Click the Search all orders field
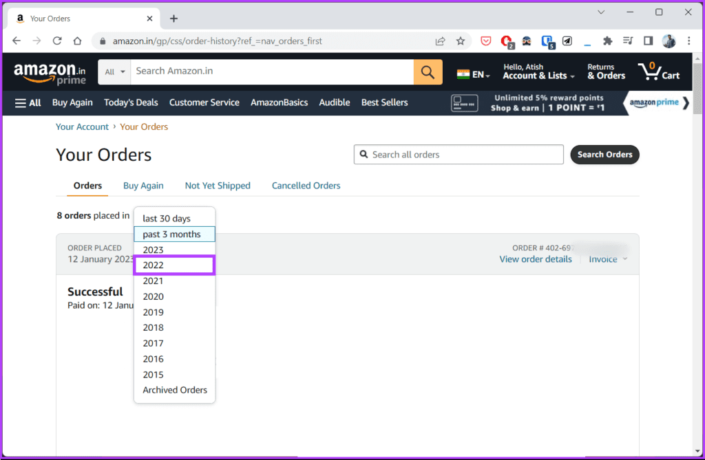This screenshot has width=705, height=460. 458,155
